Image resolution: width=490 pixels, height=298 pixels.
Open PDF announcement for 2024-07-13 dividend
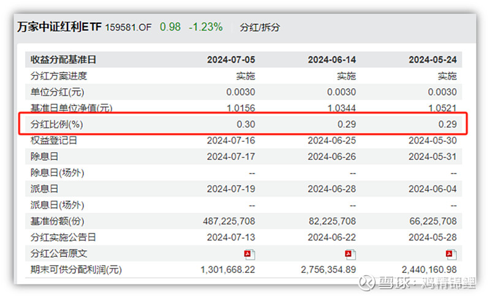coord(250,254)
